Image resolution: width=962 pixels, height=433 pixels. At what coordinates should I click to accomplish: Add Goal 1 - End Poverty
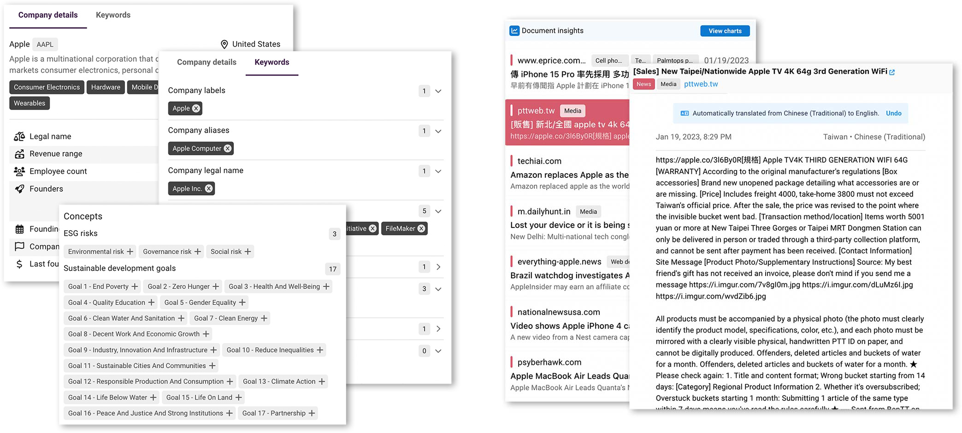pyautogui.click(x=135, y=287)
